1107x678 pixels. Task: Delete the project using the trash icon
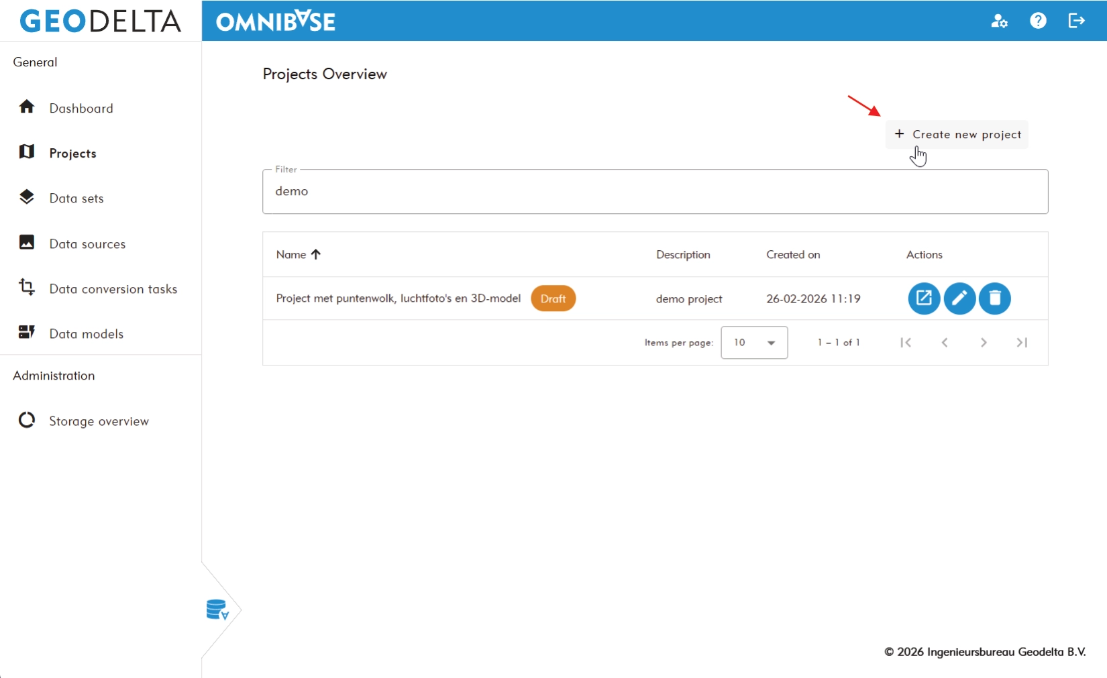click(x=994, y=298)
